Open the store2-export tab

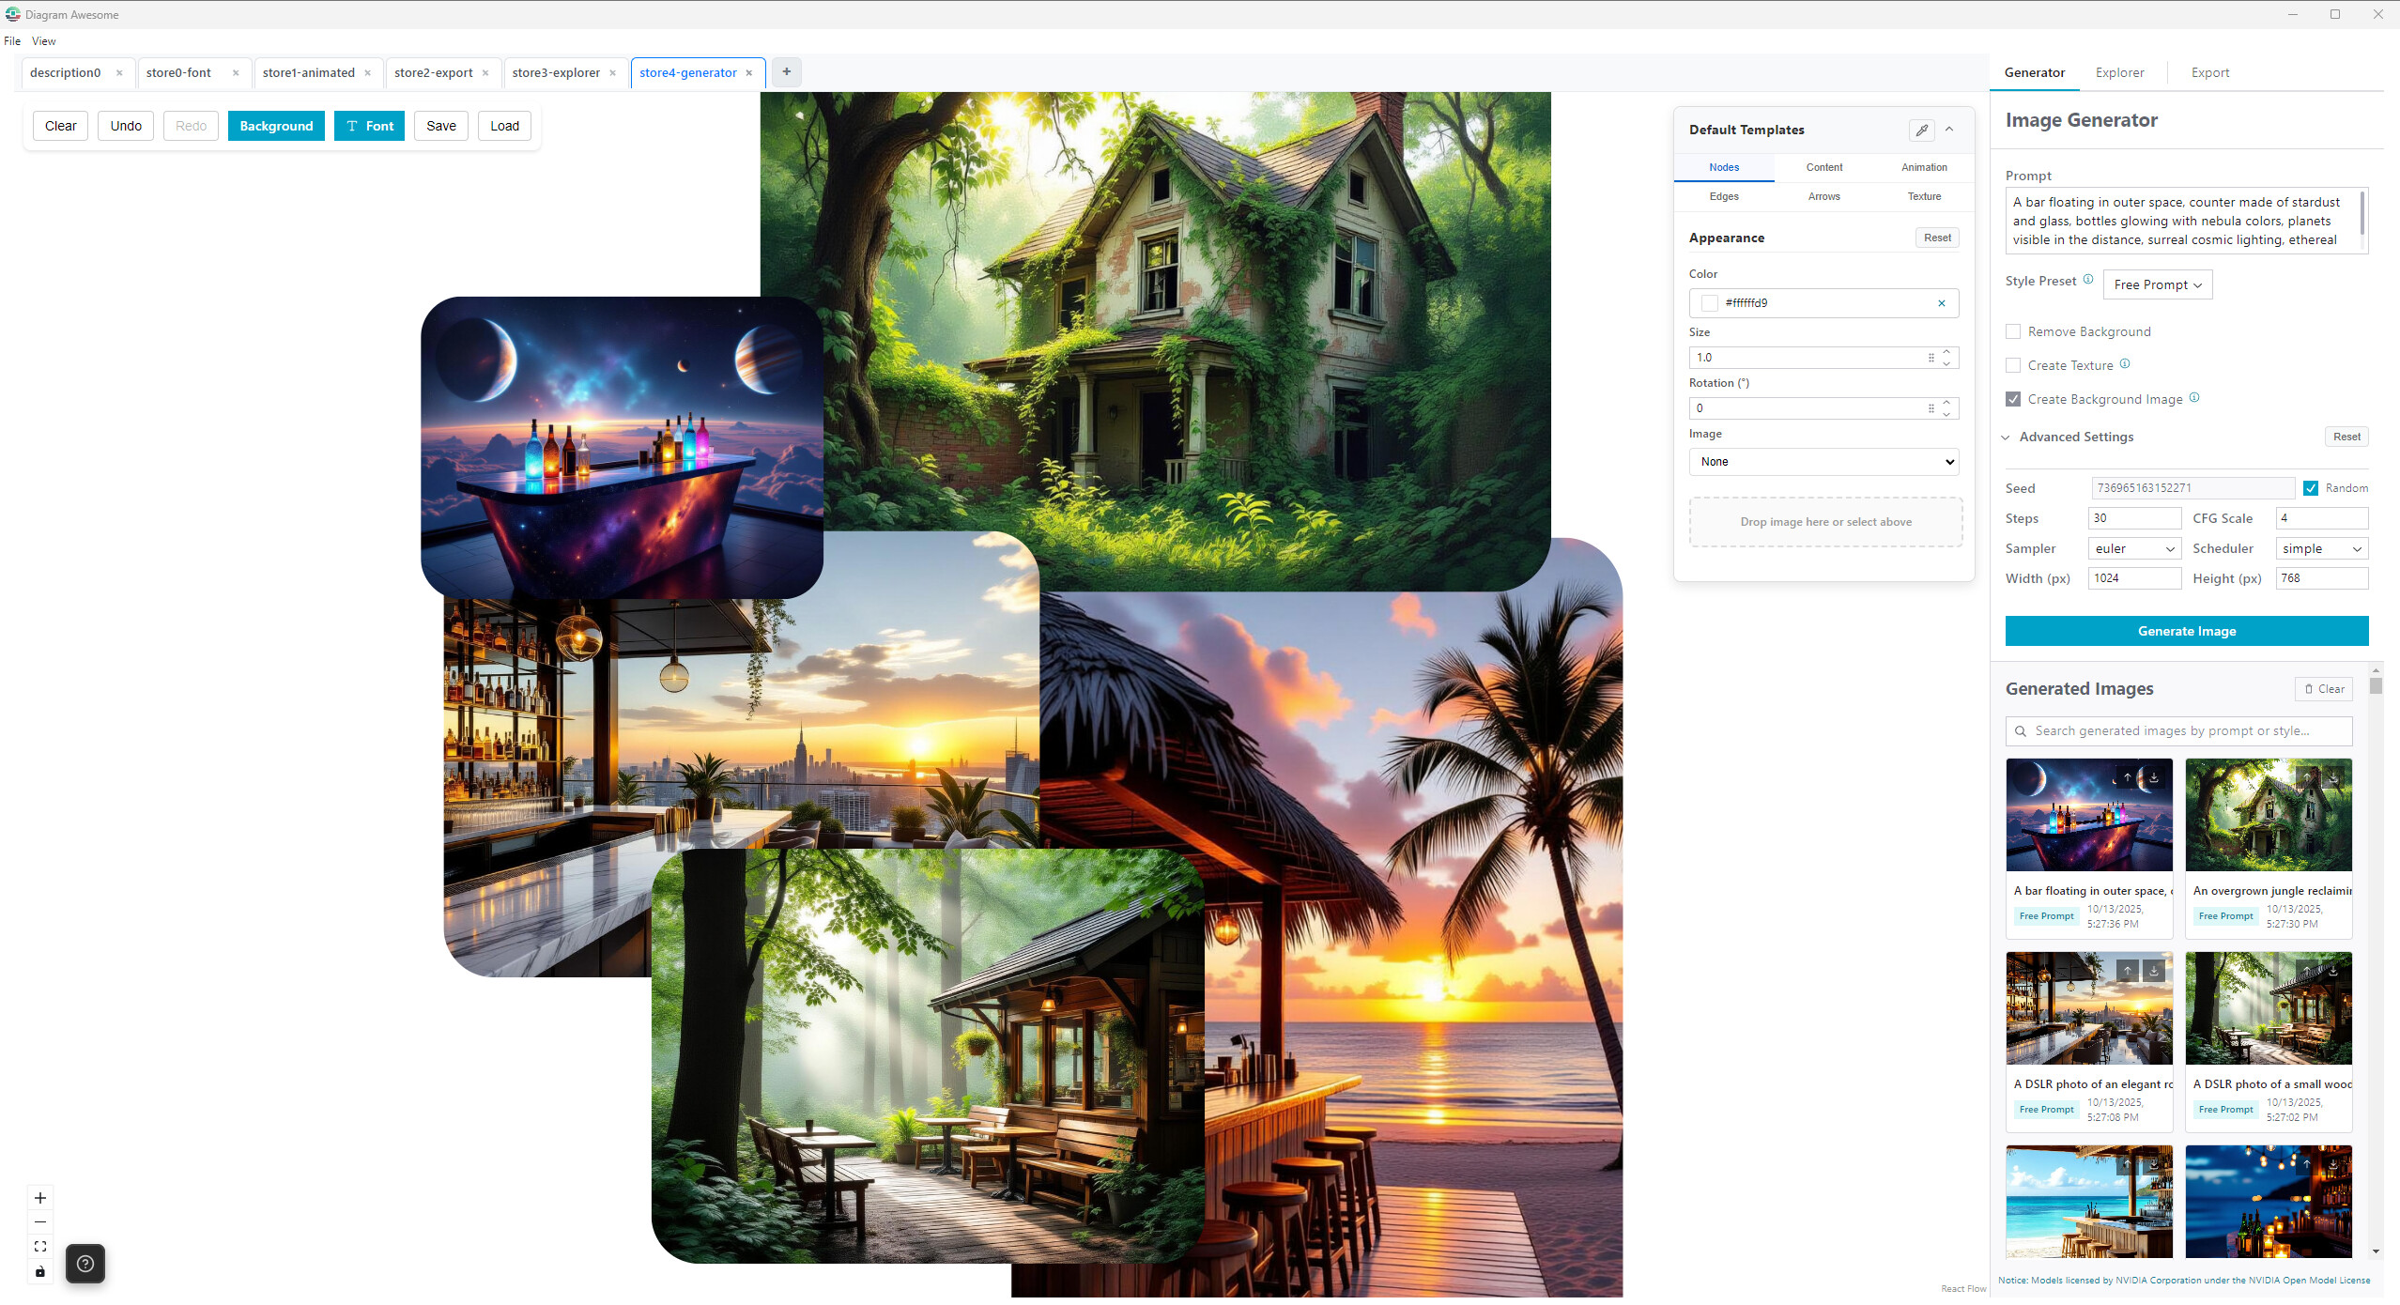point(433,72)
